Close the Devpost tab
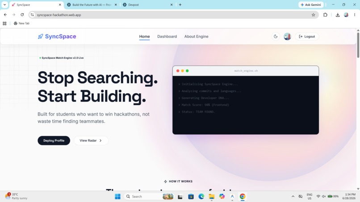Viewport: 360px width, 202px height. 171,5
